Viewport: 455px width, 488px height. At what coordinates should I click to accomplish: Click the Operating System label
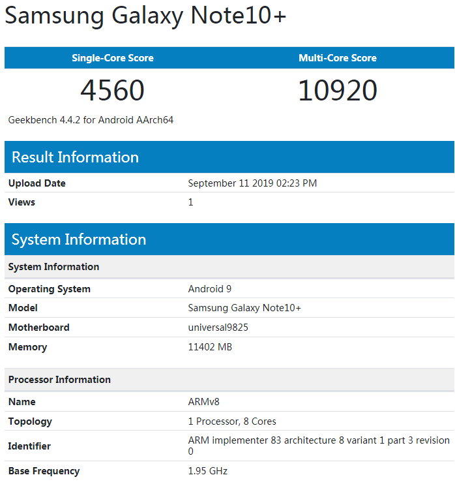49,289
